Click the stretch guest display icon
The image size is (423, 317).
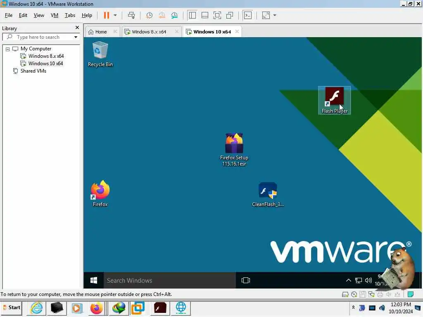(266, 15)
